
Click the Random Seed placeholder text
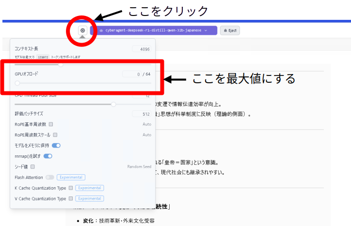click(x=139, y=166)
